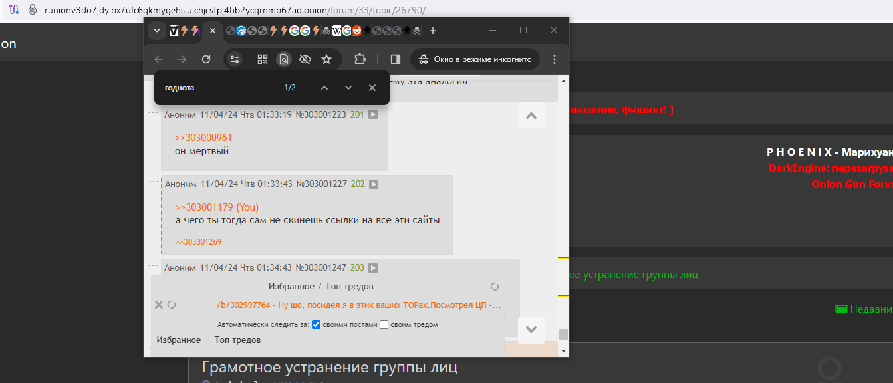Open the dots menu of post 201
Viewport: 893px width, 383px height.
pyautogui.click(x=154, y=113)
